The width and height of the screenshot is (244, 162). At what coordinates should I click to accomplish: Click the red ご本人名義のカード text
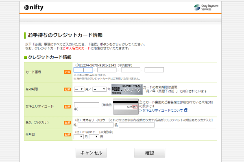tap(76, 48)
